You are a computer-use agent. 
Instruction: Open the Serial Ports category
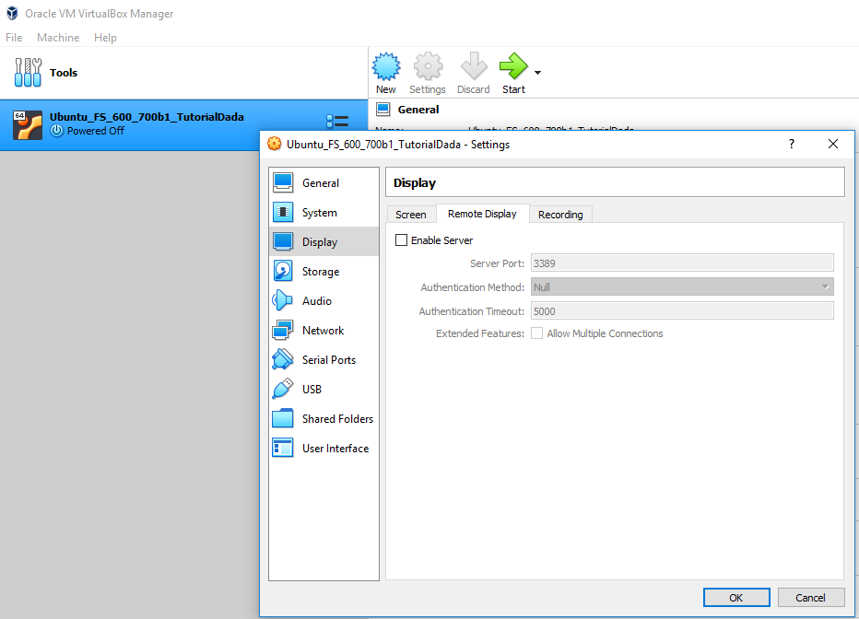pyautogui.click(x=328, y=360)
